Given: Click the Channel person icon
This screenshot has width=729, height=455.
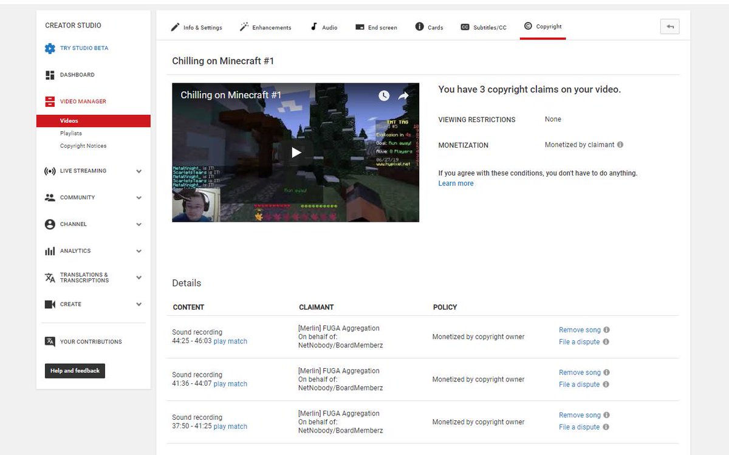Looking at the screenshot, I should tap(50, 224).
